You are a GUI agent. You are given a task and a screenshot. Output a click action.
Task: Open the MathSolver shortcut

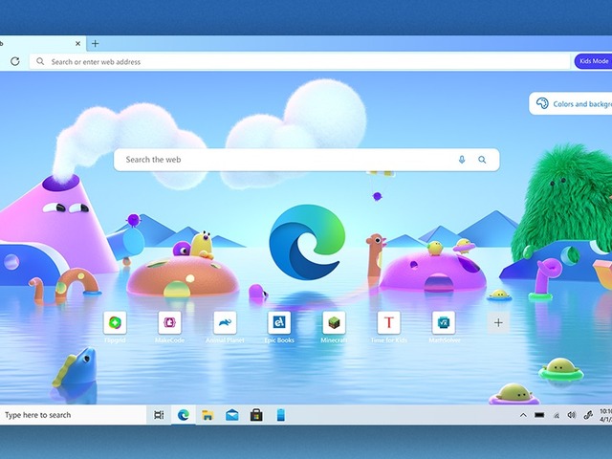tap(443, 322)
